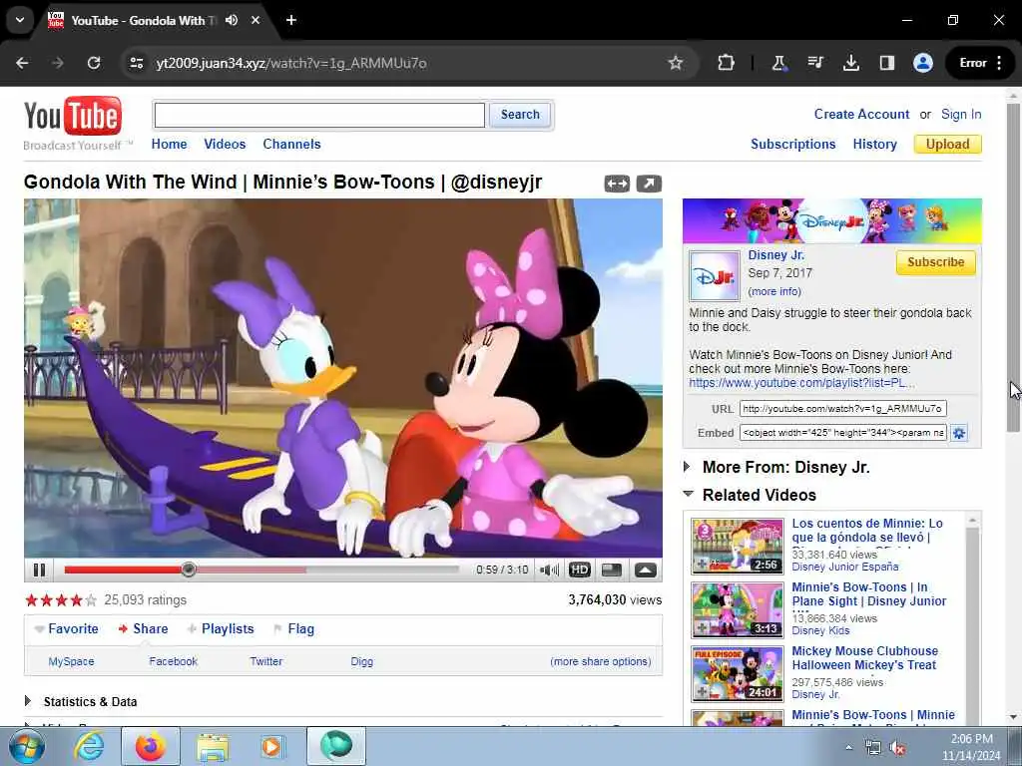Open Firefox from taskbar

[151, 746]
